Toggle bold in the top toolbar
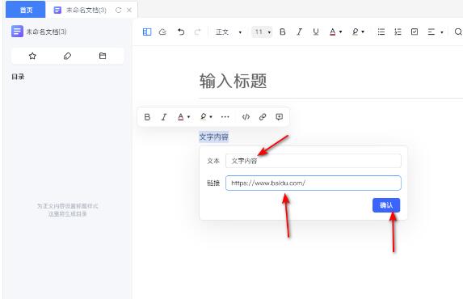The width and height of the screenshot is (463, 299). [x=283, y=32]
